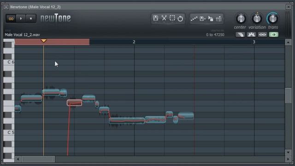Start playback with the play button
The width and height of the screenshot is (295, 166).
pos(21,18)
